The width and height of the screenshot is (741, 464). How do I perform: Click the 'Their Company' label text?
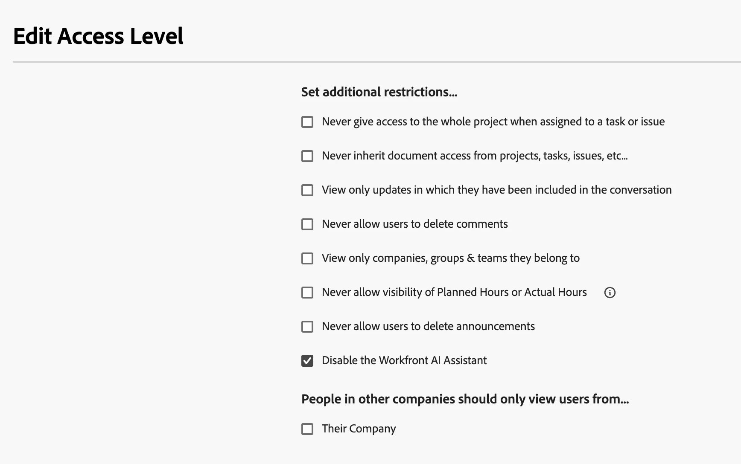click(359, 429)
